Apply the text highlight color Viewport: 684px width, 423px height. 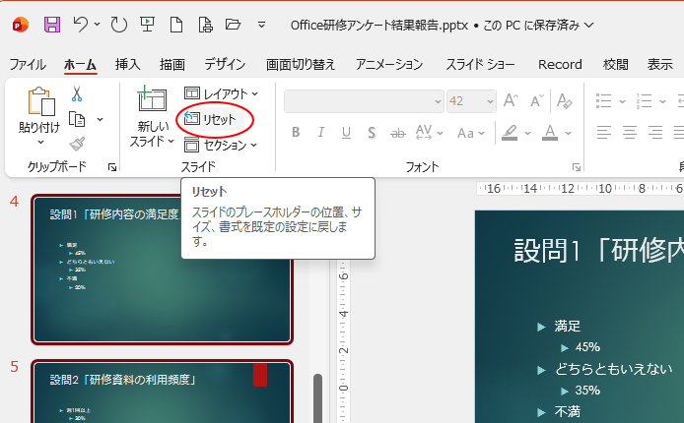(510, 133)
